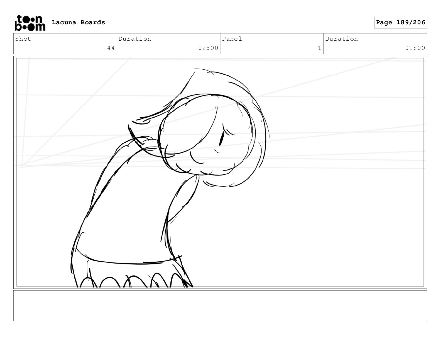The image size is (441, 341).
Task: Select panel number '1'
Action: (320, 48)
